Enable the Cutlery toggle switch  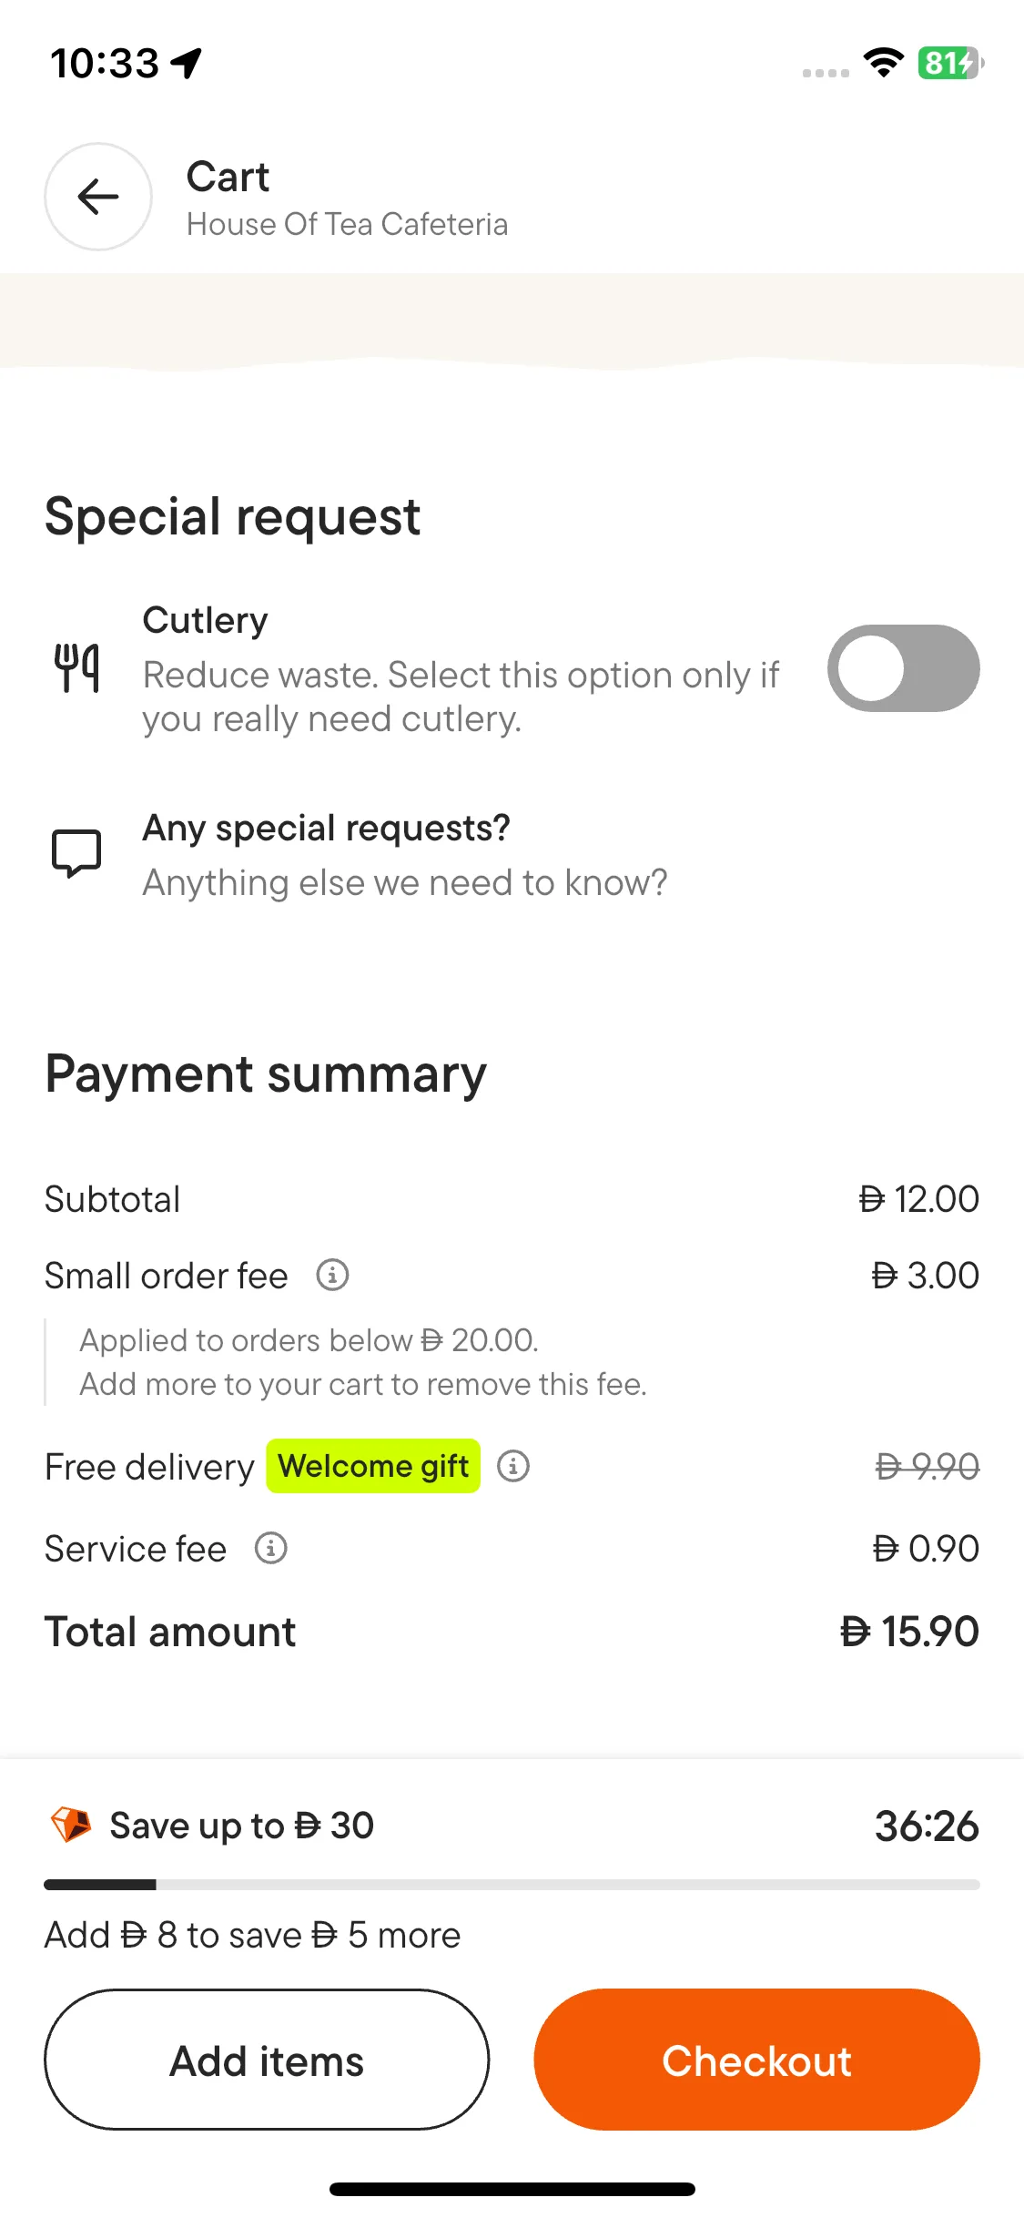tap(903, 668)
